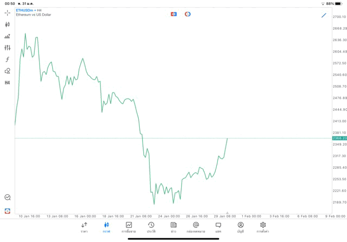The image size is (347, 242).
Task: Select the trend line tool at top right
Action: 324,15
